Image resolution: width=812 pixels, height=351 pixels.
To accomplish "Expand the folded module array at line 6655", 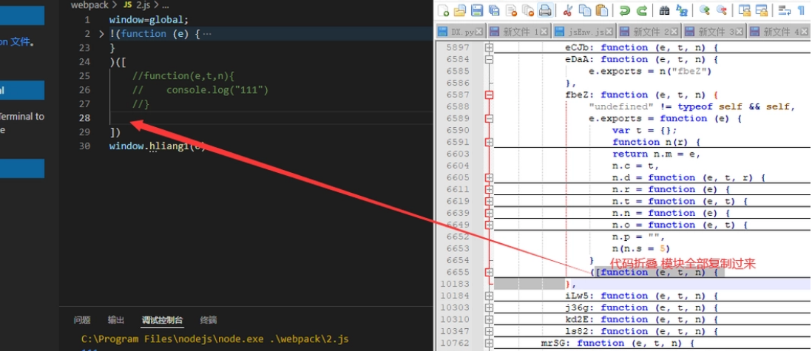I will (490, 273).
